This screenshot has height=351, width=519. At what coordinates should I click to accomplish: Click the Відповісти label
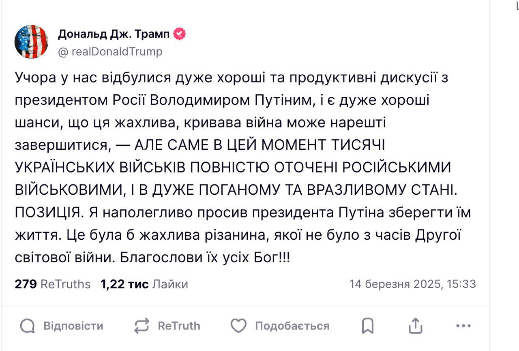click(x=73, y=326)
